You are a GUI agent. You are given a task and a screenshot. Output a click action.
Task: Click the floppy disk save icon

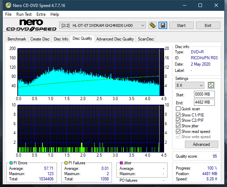(x=163, y=25)
